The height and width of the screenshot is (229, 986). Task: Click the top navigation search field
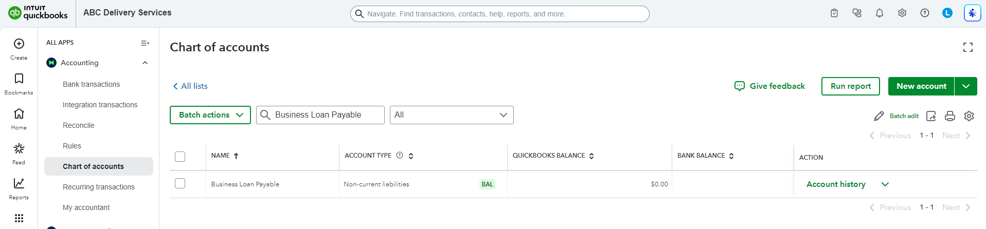(x=500, y=14)
